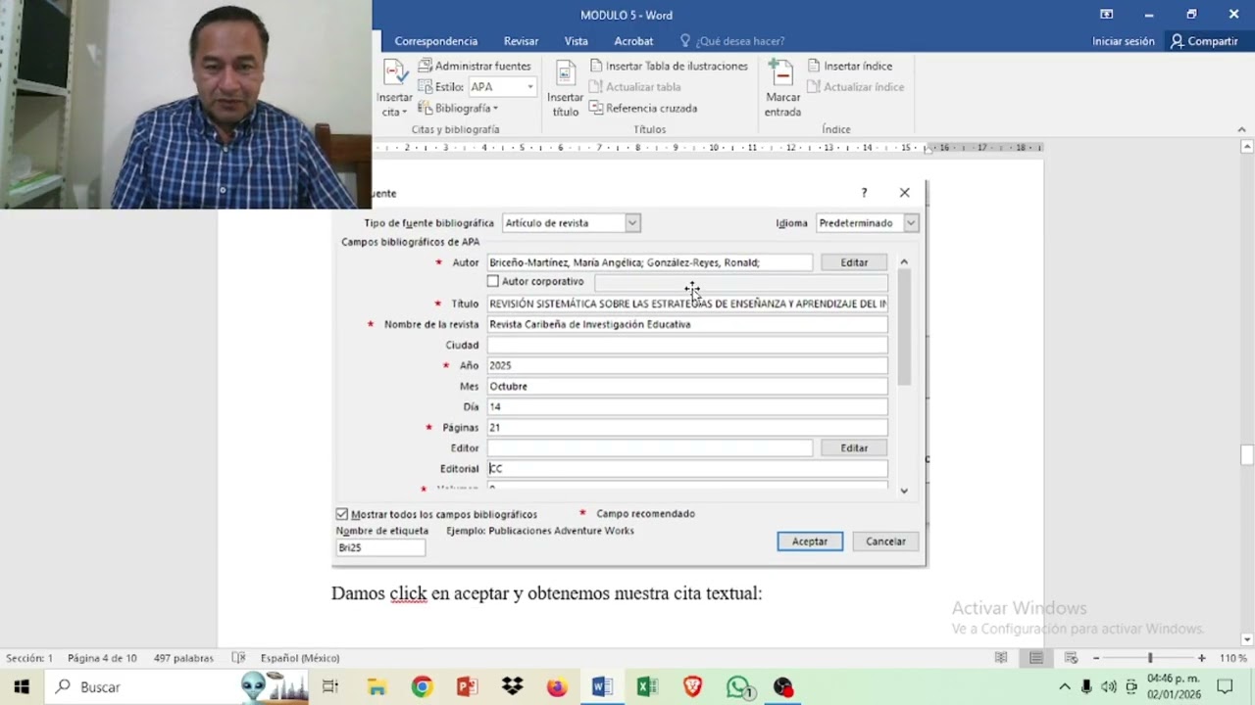Open Excel from the taskbar
This screenshot has width=1255, height=705.
(647, 686)
